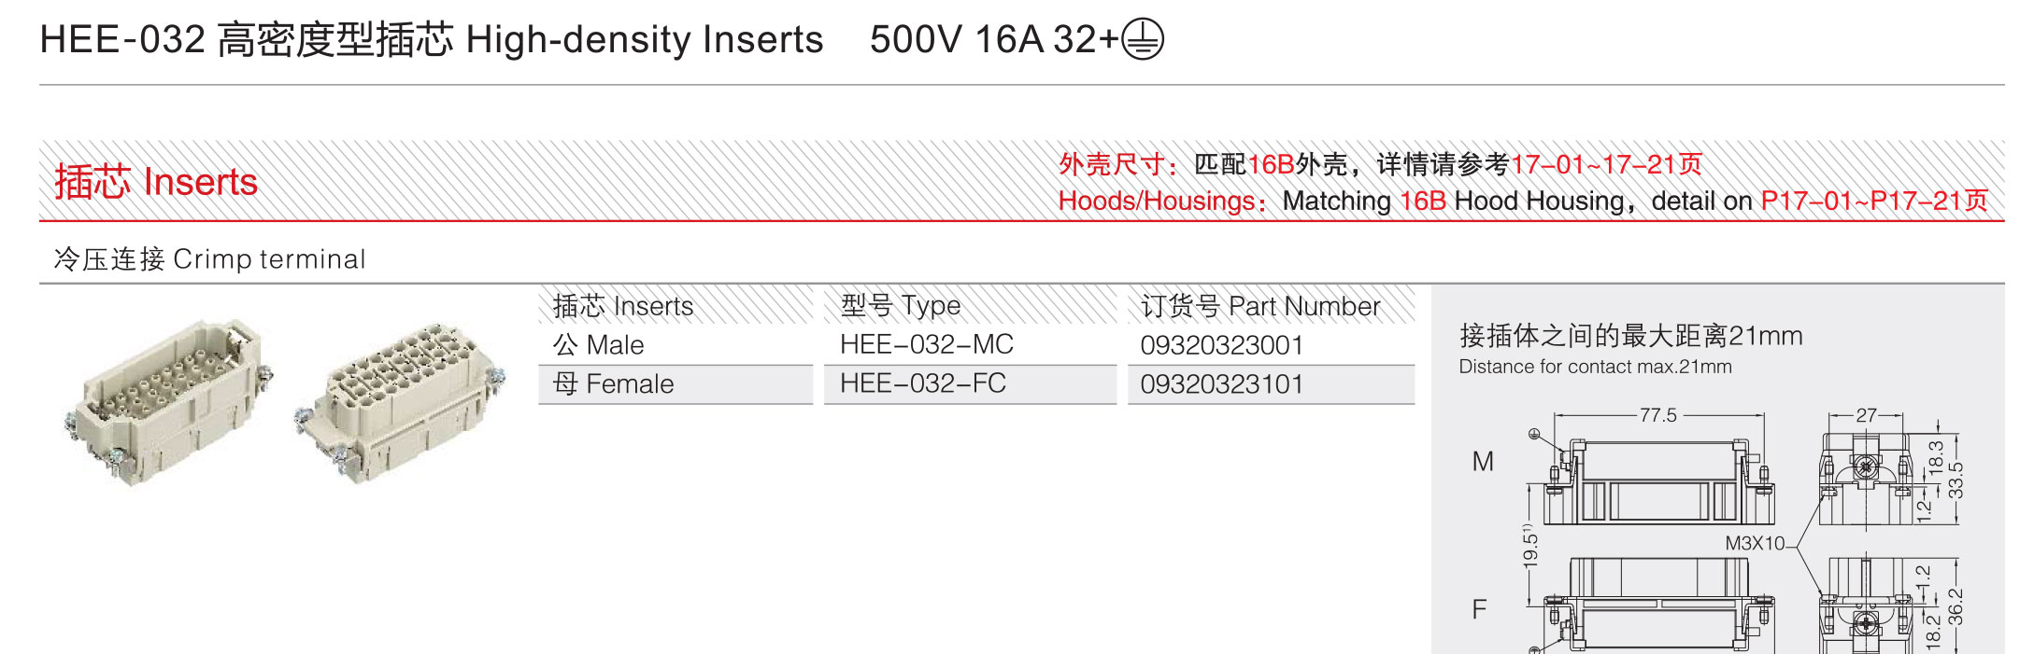Click the red Inserts section heading
The image size is (2034, 654).
156,182
